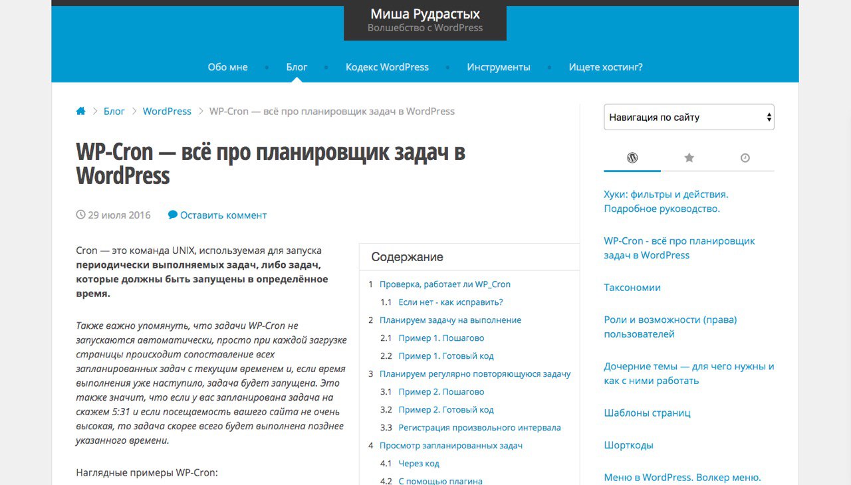This screenshot has width=851, height=485.
Task: Jump to Пример 2. Готовый код
Action: 446,409
